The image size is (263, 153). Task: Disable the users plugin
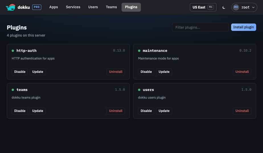(146, 111)
